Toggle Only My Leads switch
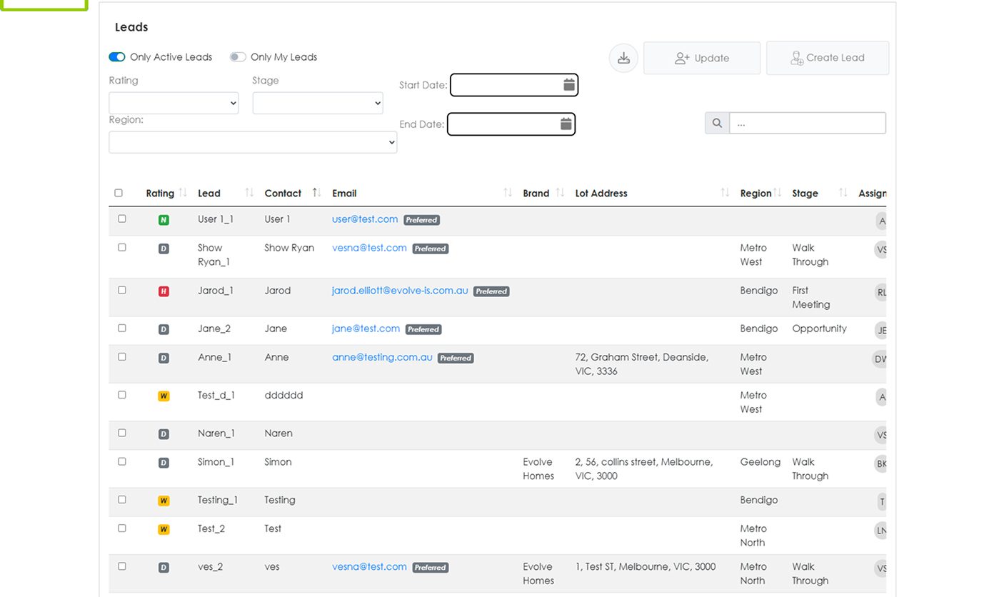This screenshot has width=994, height=597. click(x=238, y=57)
